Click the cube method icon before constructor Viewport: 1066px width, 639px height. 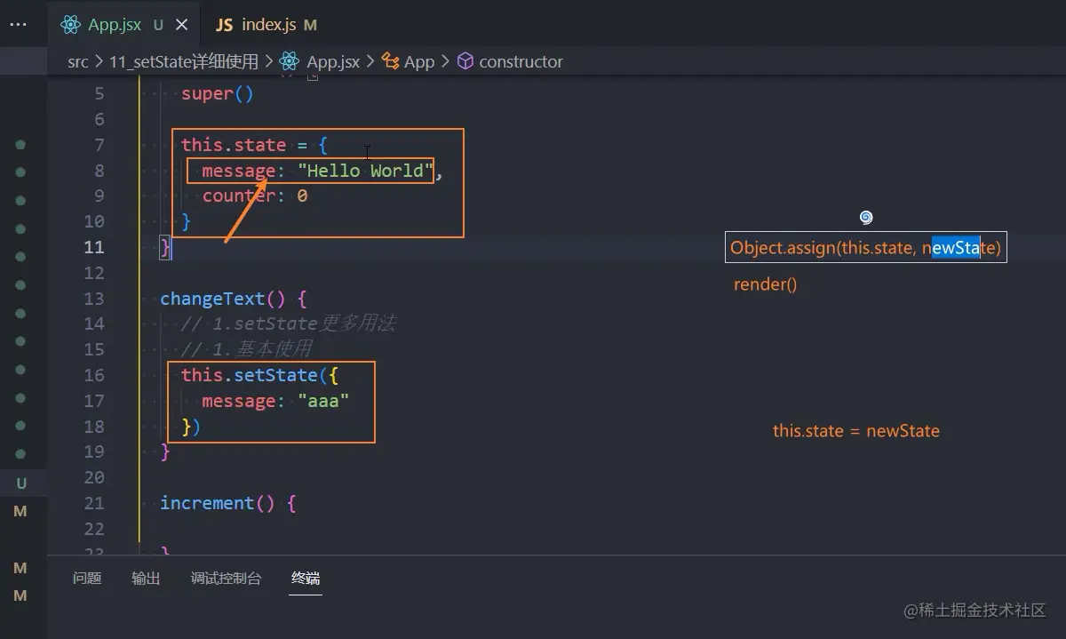pyautogui.click(x=465, y=61)
